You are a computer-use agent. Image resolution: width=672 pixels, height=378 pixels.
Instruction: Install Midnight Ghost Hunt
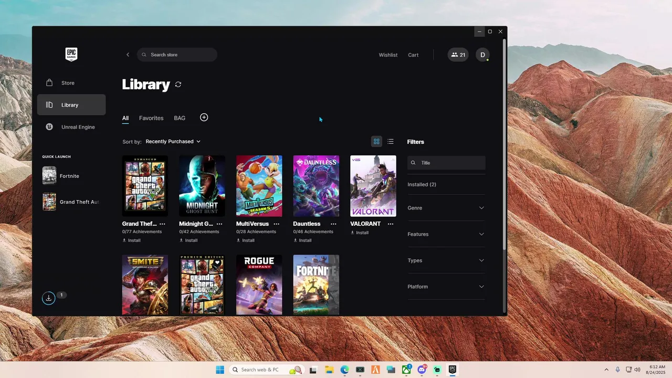click(188, 240)
